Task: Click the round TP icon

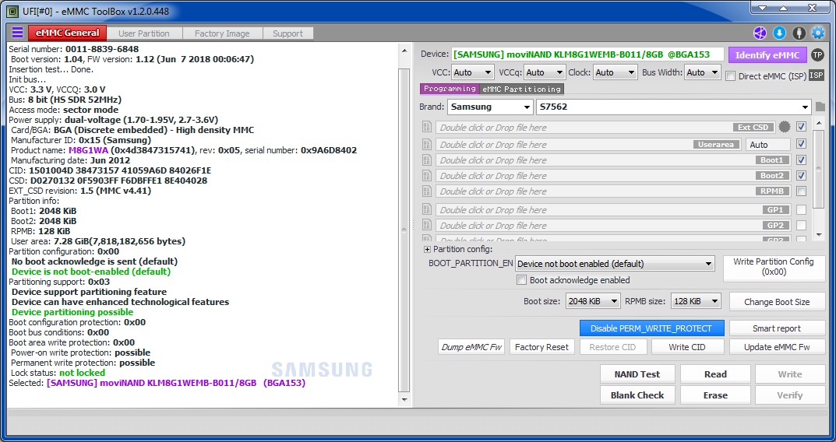Action: pyautogui.click(x=817, y=54)
